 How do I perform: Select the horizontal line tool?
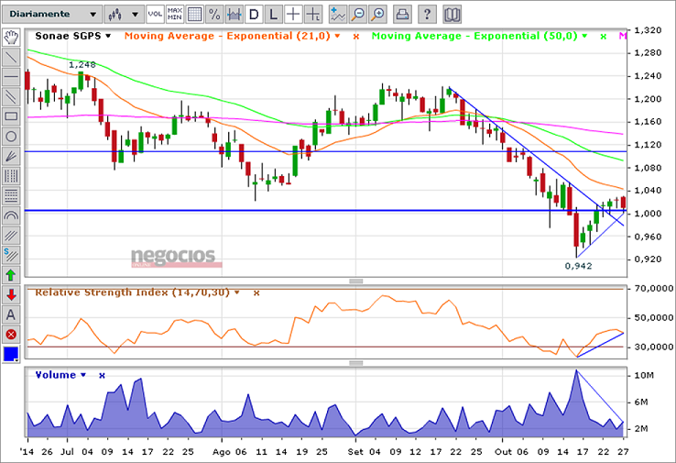click(11, 77)
